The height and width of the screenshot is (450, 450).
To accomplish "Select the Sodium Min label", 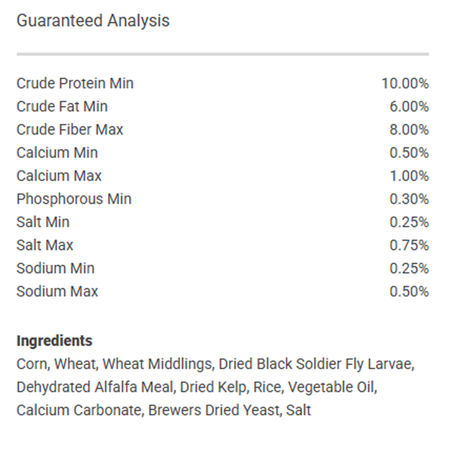I will coord(55,268).
